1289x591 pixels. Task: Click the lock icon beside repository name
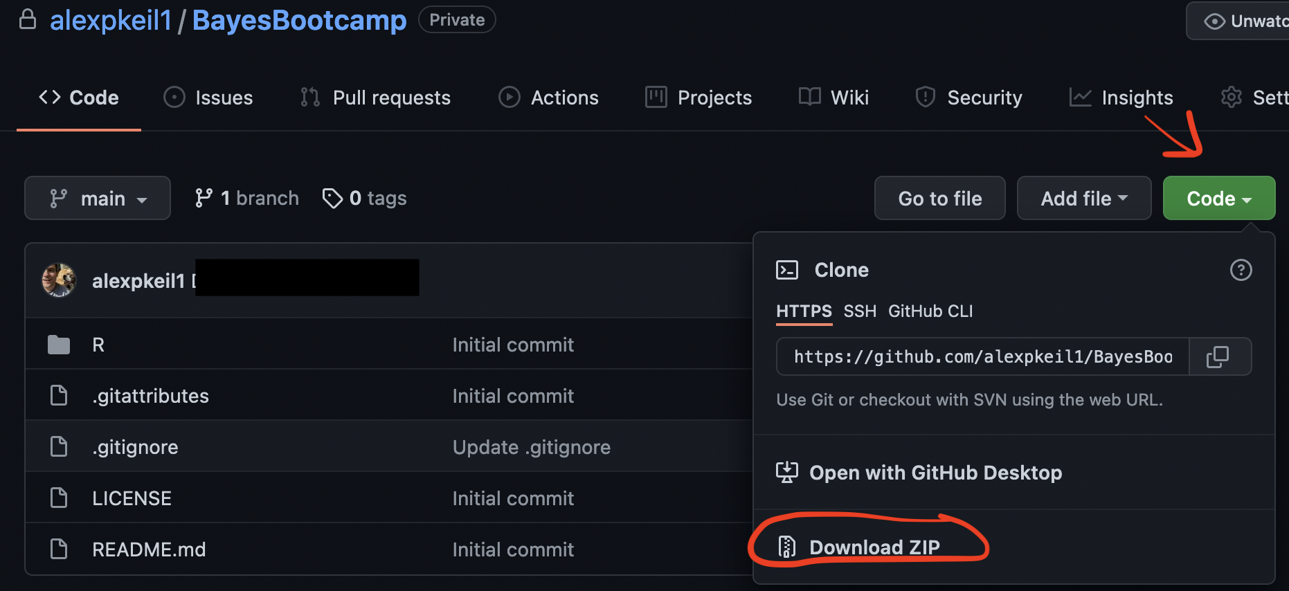pyautogui.click(x=28, y=19)
